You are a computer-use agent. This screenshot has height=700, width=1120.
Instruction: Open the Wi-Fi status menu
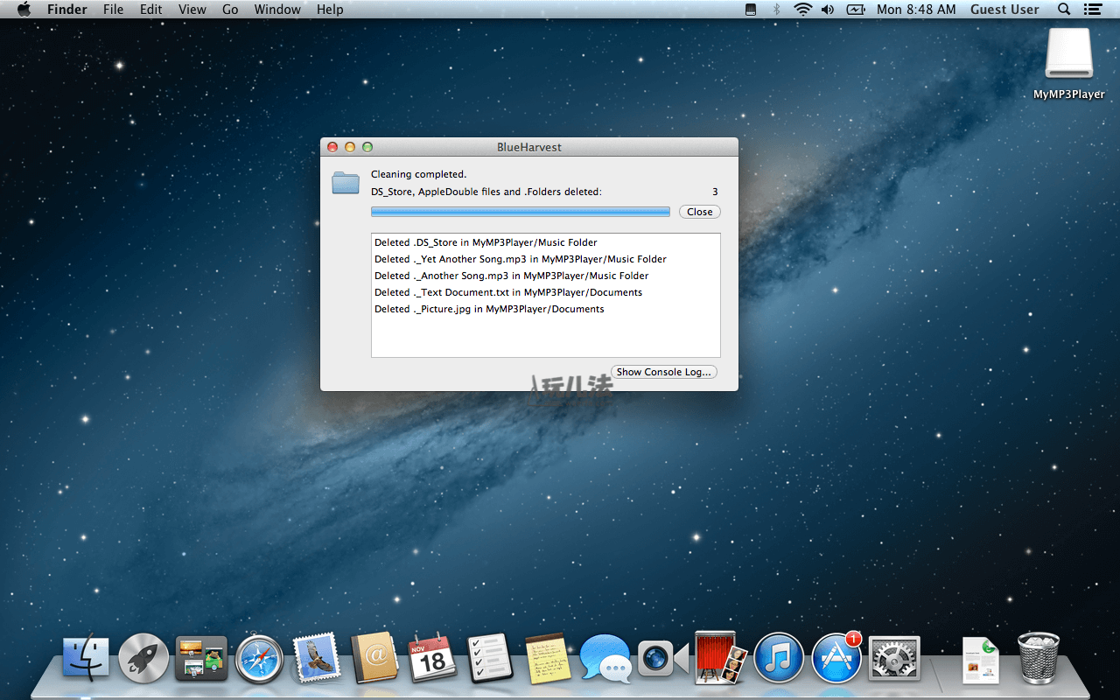[x=802, y=10]
